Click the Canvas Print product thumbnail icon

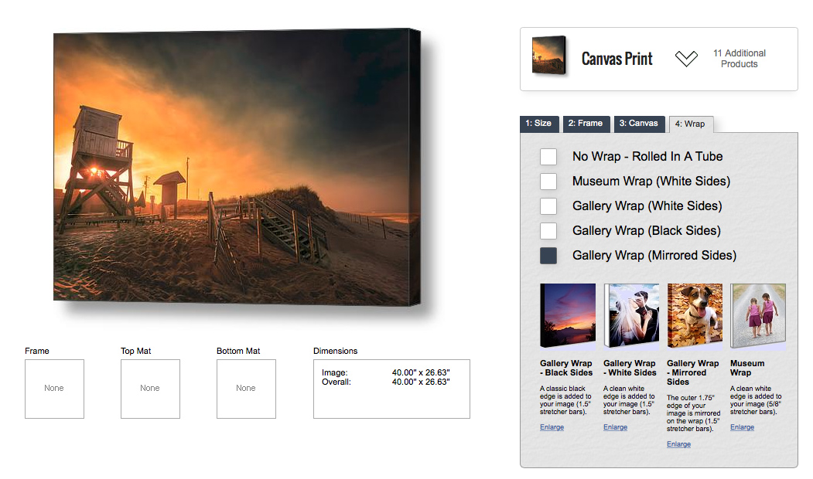tap(549, 55)
